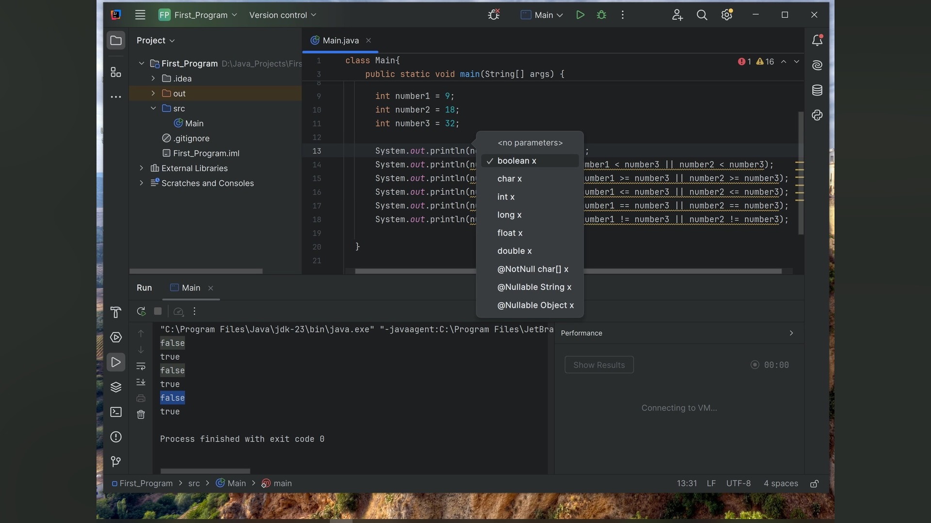Expand External Libraries node

142,168
